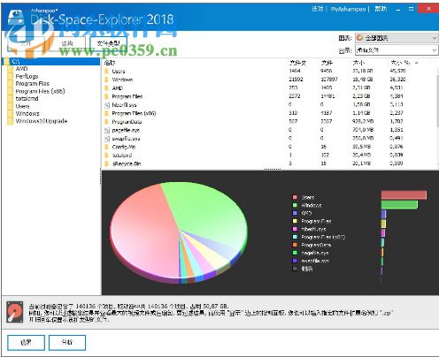Click folder icon of AMD row in table
The width and height of the screenshot is (439, 357).
coord(107,88)
